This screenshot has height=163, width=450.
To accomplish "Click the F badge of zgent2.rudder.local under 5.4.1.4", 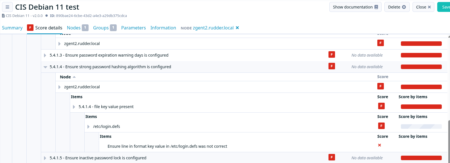I will (380, 86).
